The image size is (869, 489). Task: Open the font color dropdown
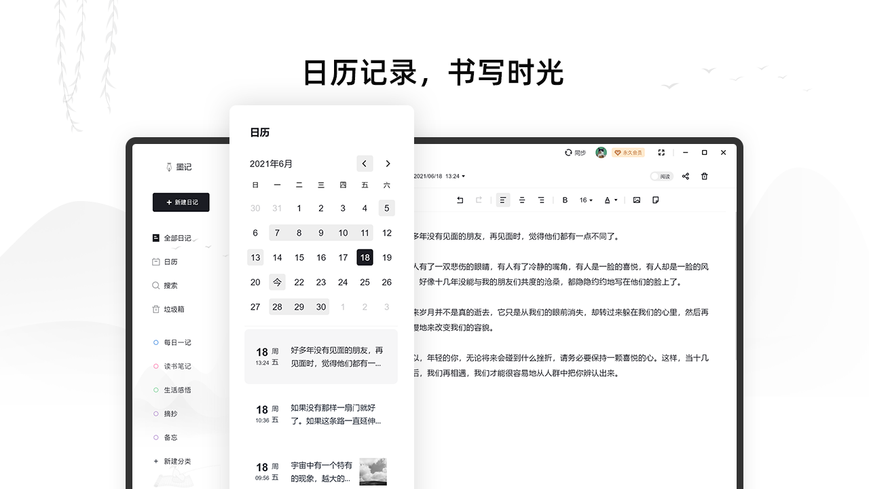612,200
